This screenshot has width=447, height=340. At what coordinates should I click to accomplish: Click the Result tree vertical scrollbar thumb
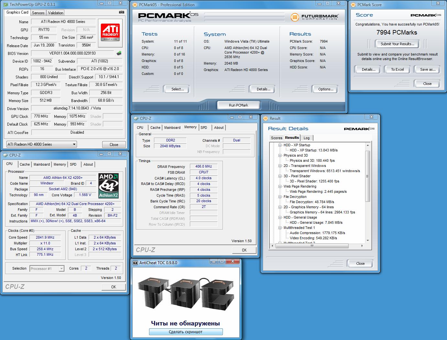click(x=367, y=176)
